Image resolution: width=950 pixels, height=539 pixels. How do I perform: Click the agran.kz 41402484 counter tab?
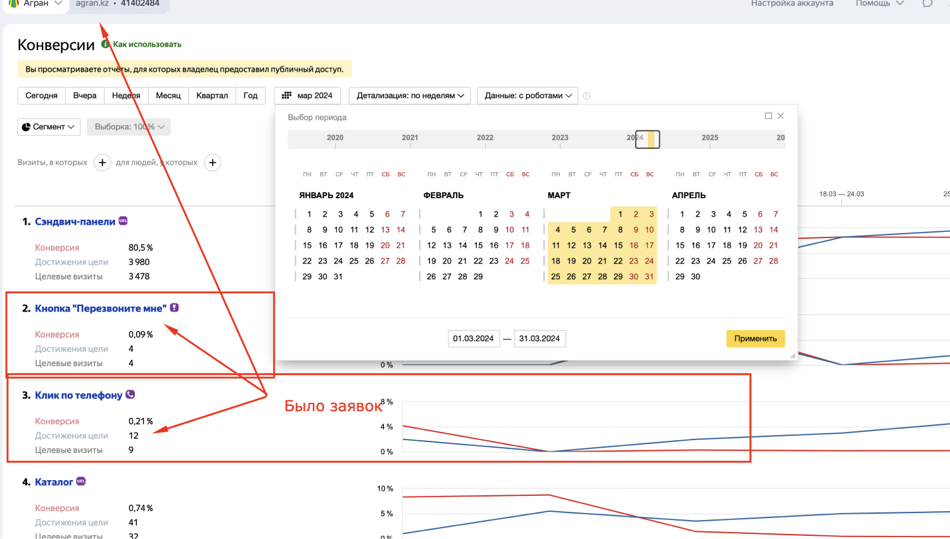point(118,4)
